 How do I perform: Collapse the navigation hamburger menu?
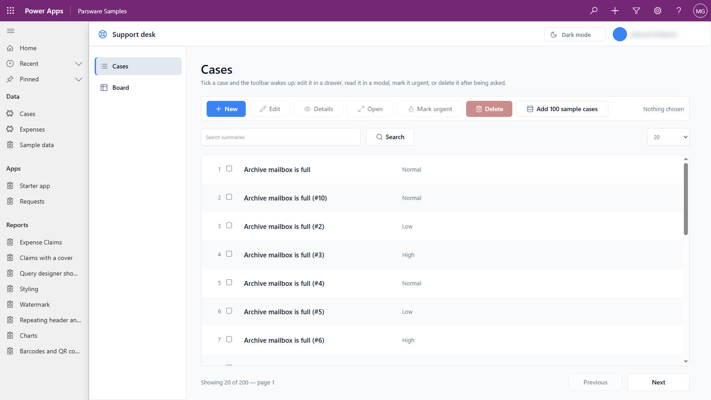click(x=11, y=31)
